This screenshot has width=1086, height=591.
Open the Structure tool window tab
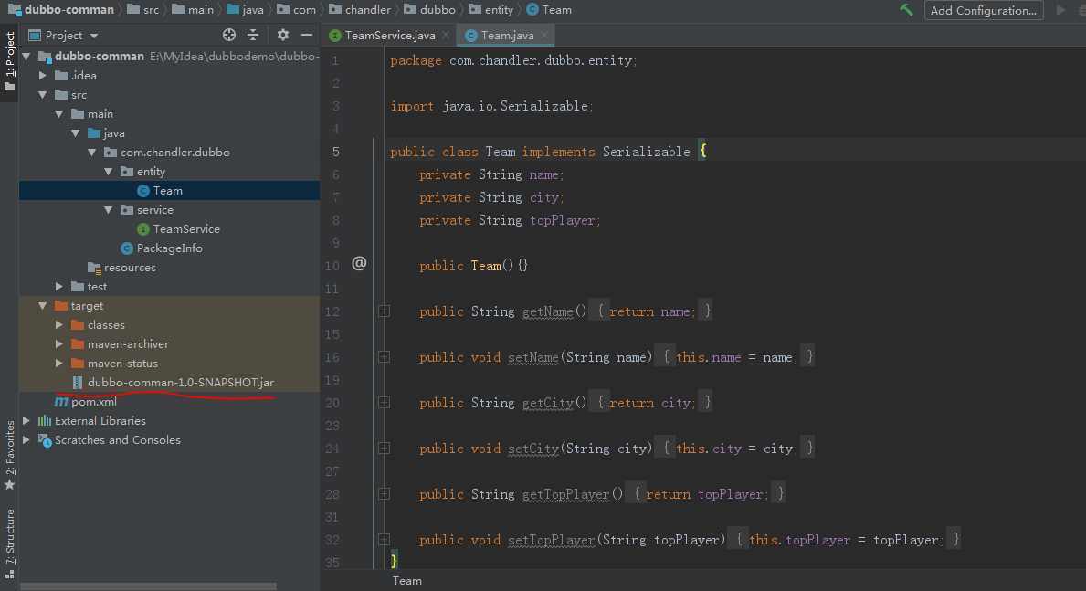[10, 543]
